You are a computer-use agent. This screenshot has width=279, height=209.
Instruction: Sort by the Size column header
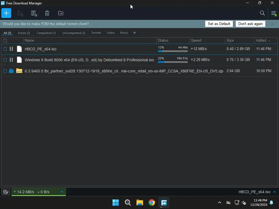(x=240, y=41)
